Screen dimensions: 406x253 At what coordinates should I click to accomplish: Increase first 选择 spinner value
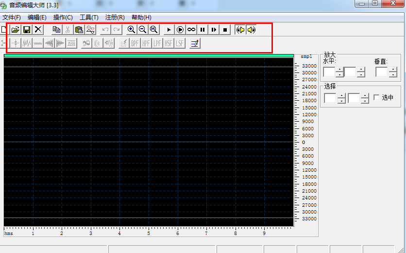(x=341, y=96)
